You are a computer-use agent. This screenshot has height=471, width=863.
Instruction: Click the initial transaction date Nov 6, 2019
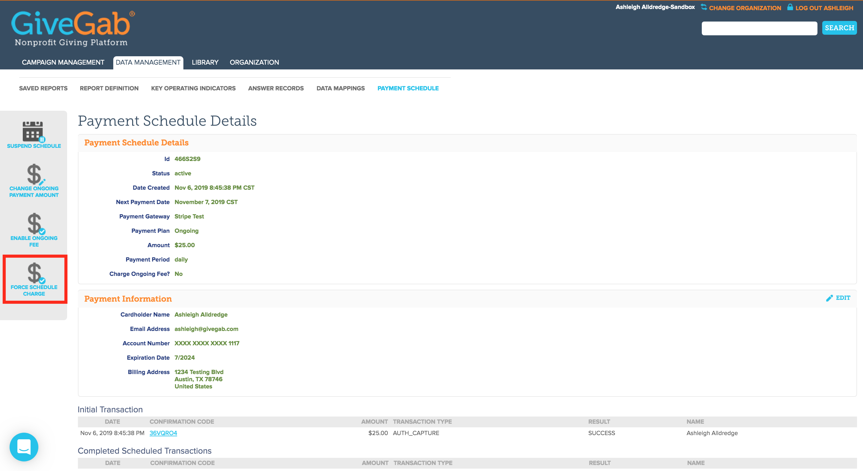pyautogui.click(x=112, y=433)
